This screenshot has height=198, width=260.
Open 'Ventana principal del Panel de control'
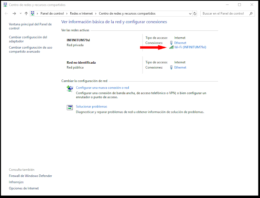(30, 26)
